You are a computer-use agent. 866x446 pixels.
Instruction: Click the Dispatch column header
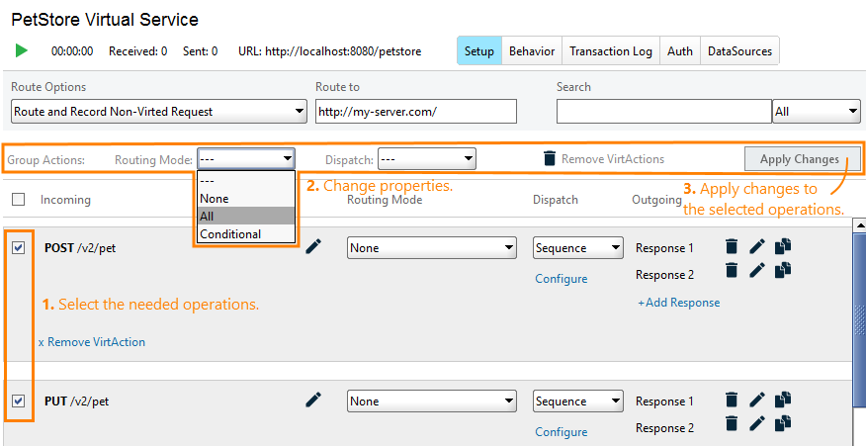click(x=555, y=200)
